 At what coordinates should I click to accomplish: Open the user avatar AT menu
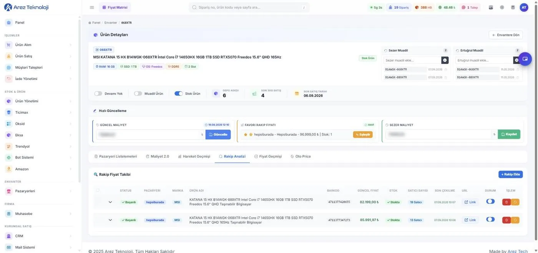pos(524,7)
